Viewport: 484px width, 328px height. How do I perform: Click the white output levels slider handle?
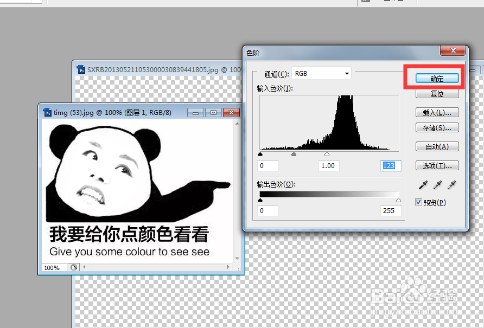click(x=398, y=200)
